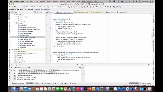Open the Refactor menu
163x92 pixels.
coord(62,1)
